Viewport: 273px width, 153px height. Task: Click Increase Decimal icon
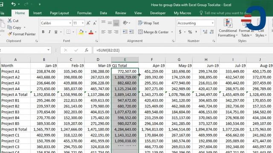click(205, 32)
